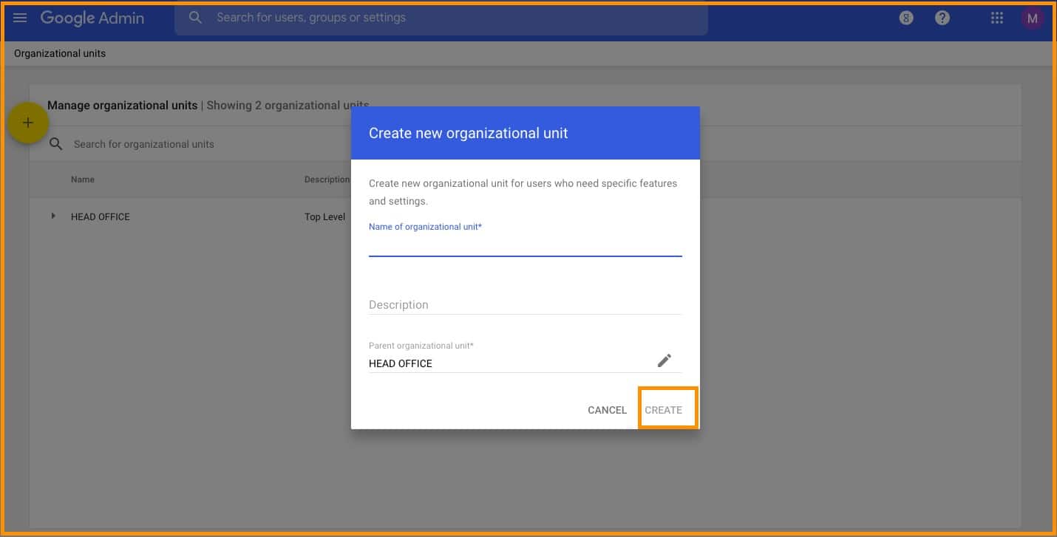The image size is (1057, 537).
Task: Click the Organizational units breadcrumb
Action: click(x=60, y=53)
